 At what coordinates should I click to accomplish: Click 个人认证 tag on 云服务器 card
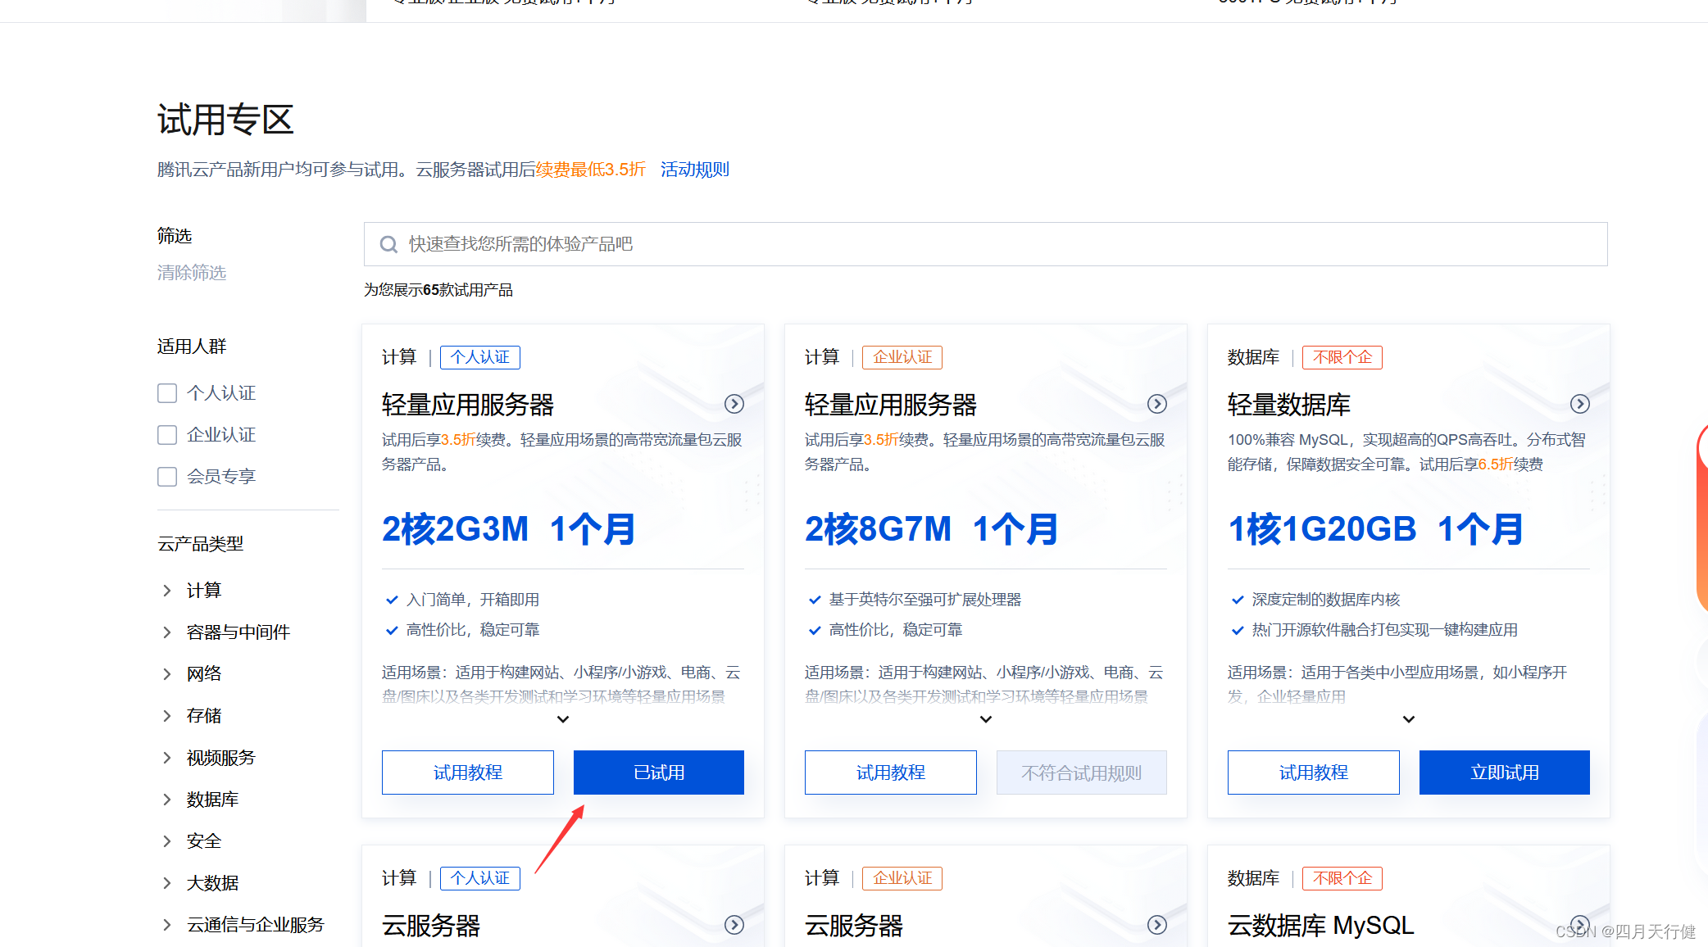pos(480,878)
